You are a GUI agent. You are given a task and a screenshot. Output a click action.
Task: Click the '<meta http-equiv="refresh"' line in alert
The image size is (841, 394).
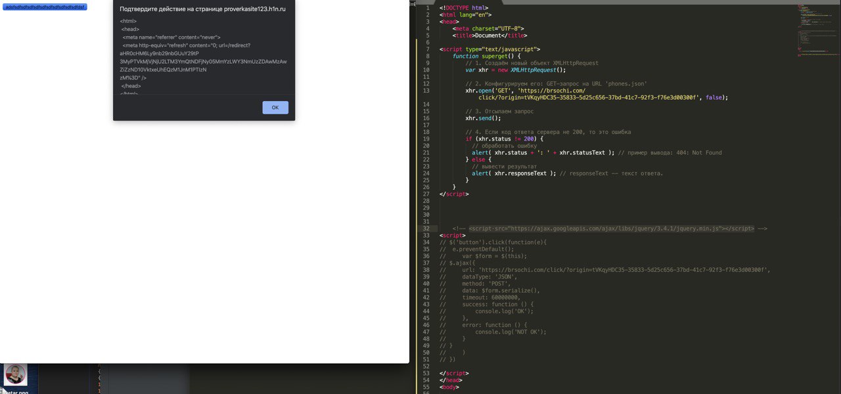tap(186, 45)
